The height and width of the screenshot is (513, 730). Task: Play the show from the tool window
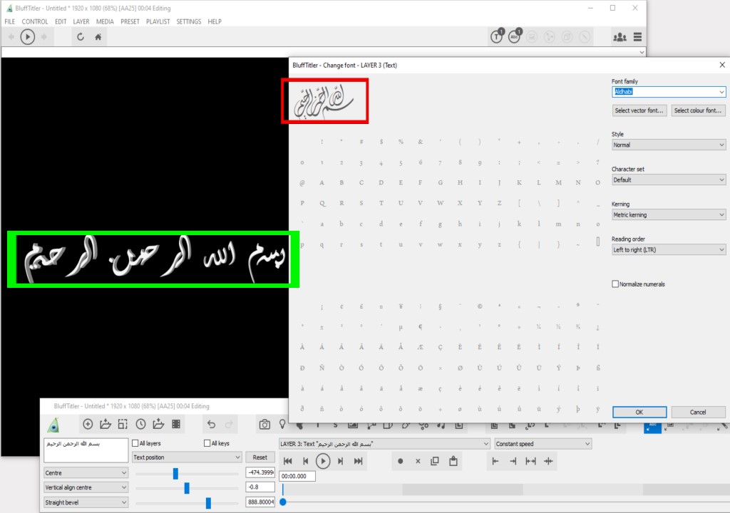pyautogui.click(x=323, y=461)
